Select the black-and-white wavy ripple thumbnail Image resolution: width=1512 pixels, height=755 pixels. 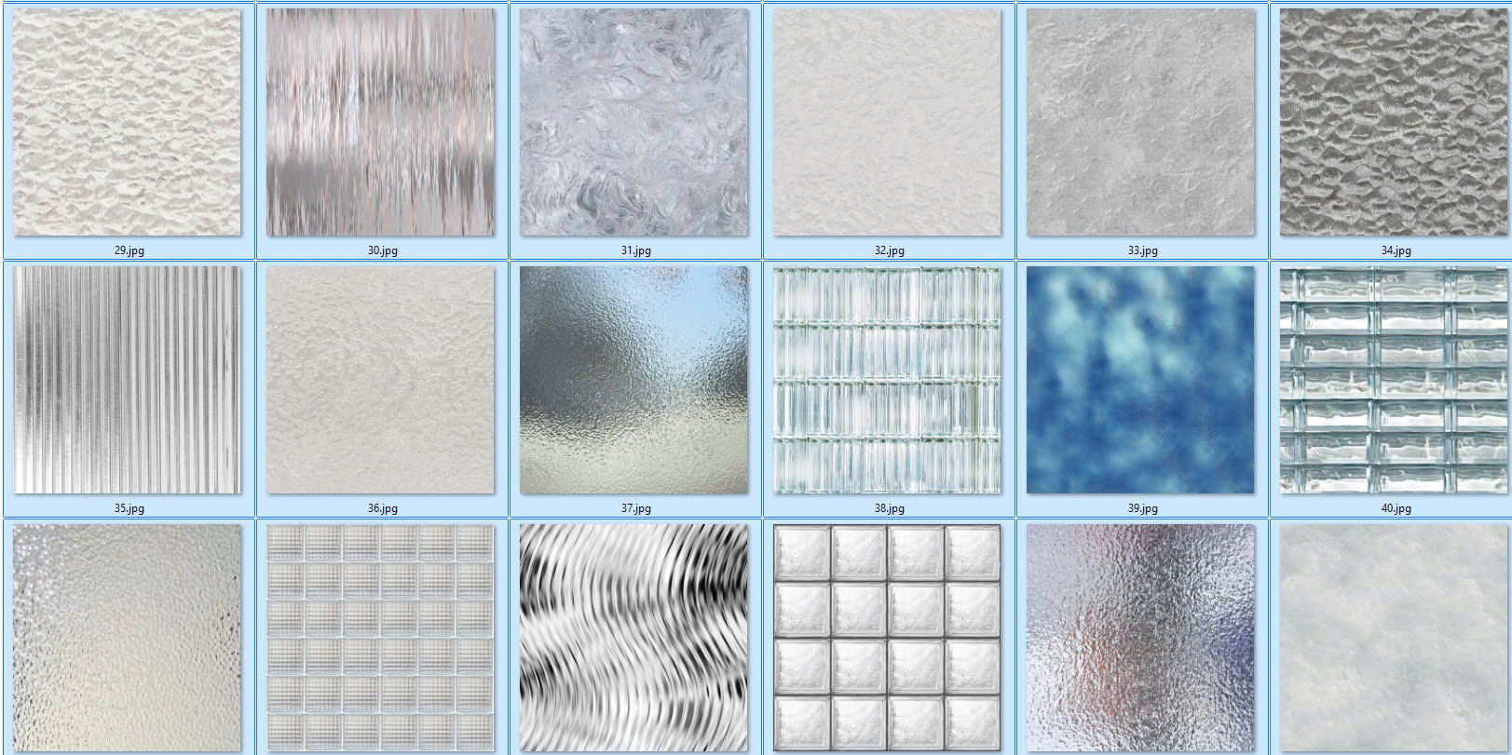tap(634, 638)
